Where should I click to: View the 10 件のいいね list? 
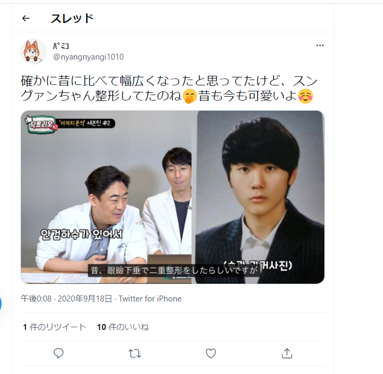point(123,327)
